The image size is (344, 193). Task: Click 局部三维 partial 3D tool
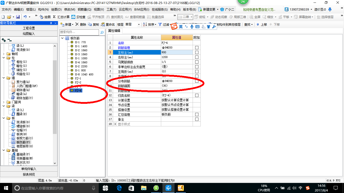(237, 17)
